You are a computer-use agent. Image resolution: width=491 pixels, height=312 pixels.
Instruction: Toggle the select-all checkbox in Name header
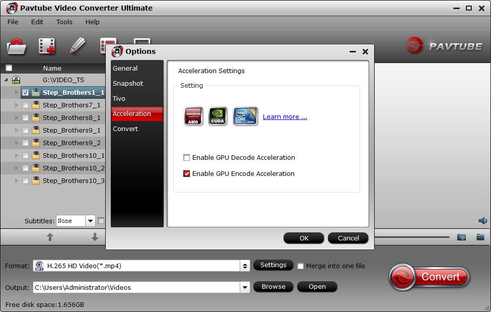pyautogui.click(x=9, y=68)
